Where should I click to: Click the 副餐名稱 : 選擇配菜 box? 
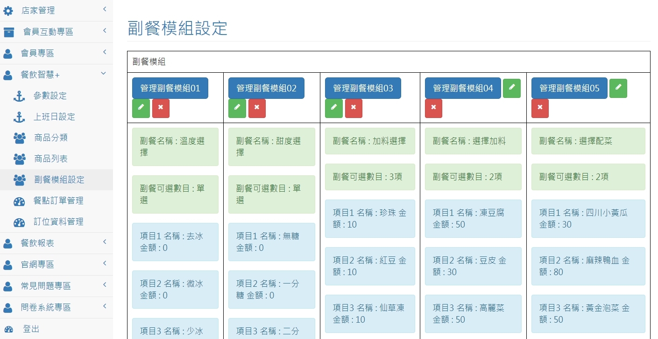[x=588, y=141]
